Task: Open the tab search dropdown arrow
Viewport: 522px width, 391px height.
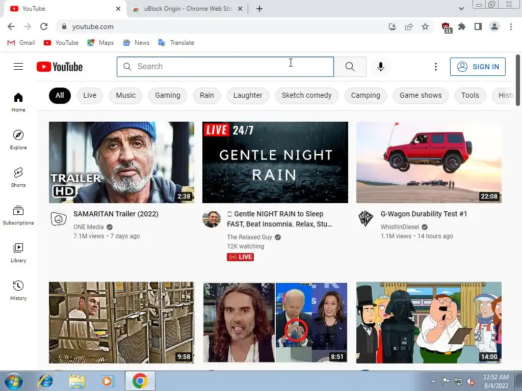Action: (x=461, y=9)
